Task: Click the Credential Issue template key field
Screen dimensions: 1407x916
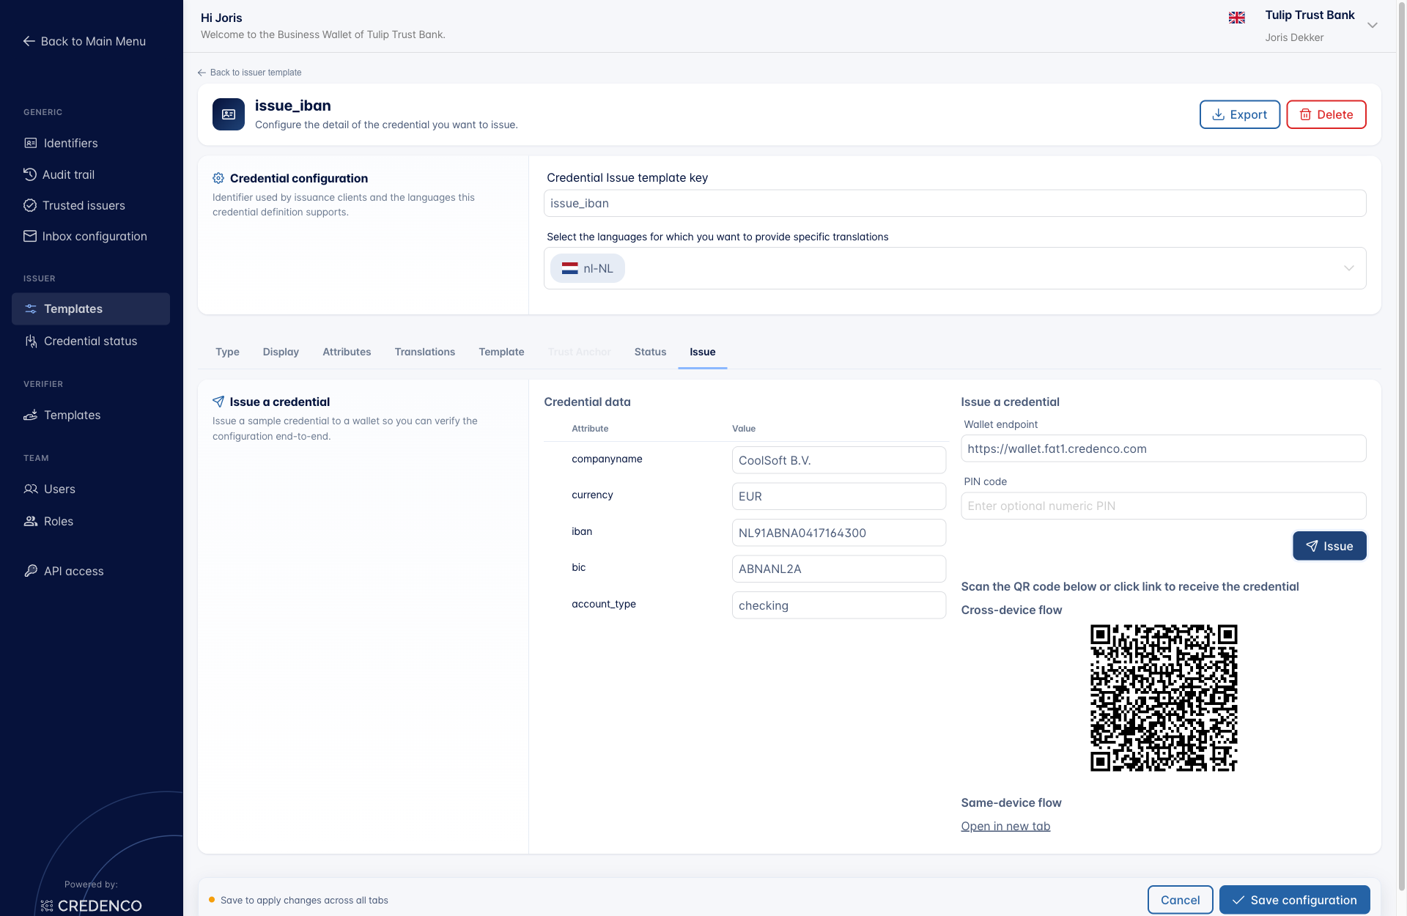Action: (955, 203)
